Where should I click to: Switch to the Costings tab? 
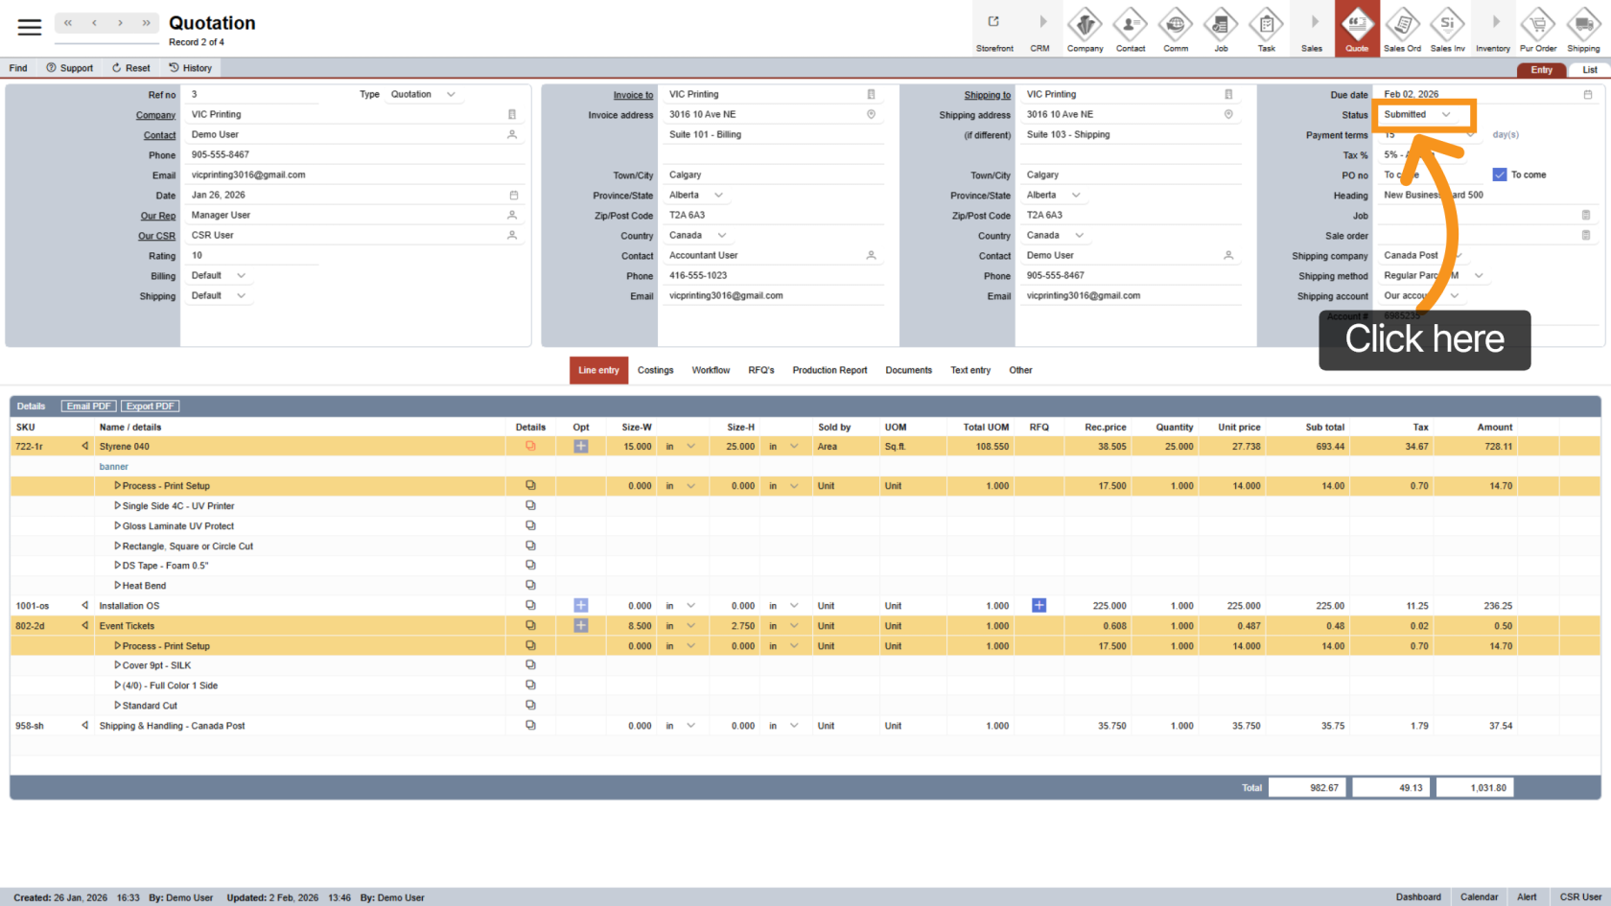coord(655,370)
